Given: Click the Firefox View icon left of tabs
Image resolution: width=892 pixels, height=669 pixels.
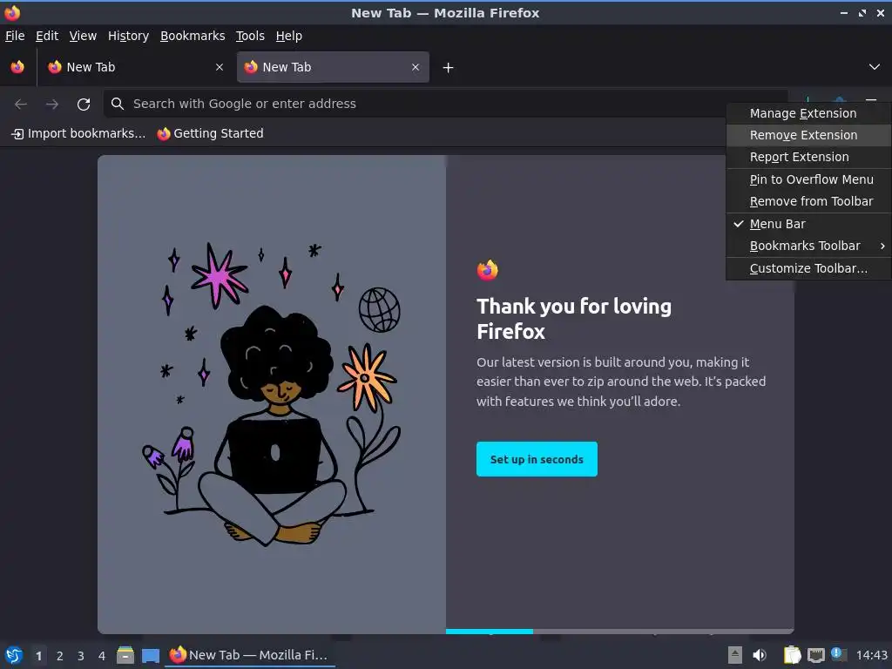Looking at the screenshot, I should click(17, 67).
